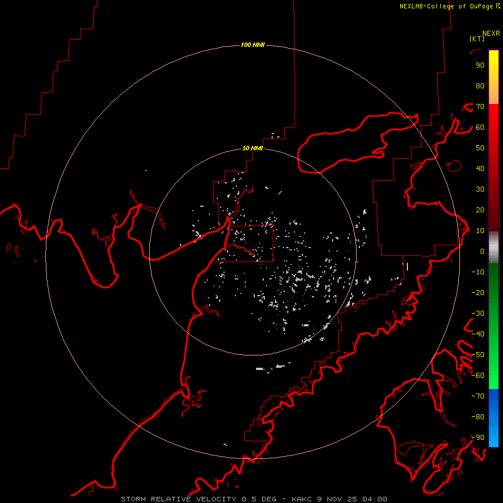Viewport: 503px width, 503px height.
Task: Click the gray zero-velocity segment of the color bar
Action: 493,248
